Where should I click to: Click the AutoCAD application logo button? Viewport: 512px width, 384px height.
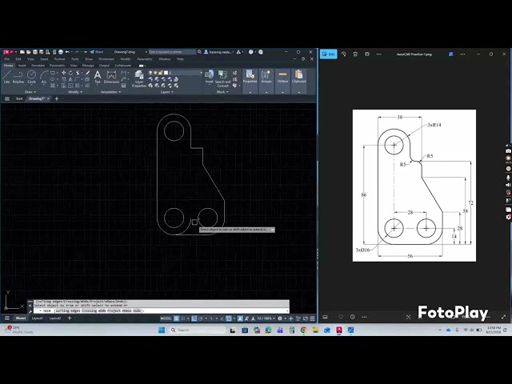[x=7, y=52]
